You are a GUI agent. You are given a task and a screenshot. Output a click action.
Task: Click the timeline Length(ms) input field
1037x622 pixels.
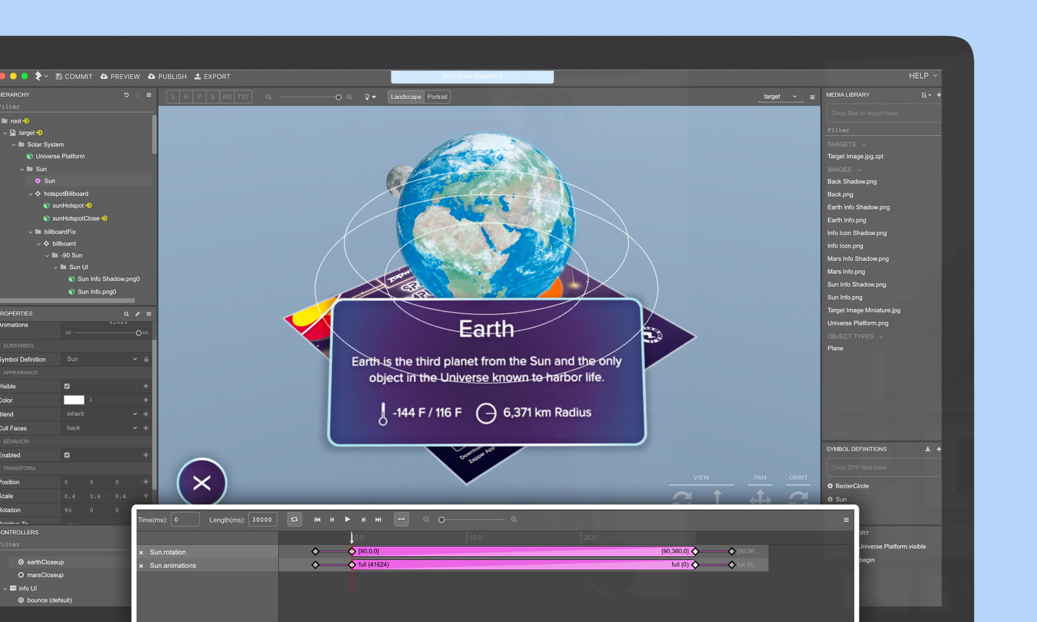tap(262, 520)
